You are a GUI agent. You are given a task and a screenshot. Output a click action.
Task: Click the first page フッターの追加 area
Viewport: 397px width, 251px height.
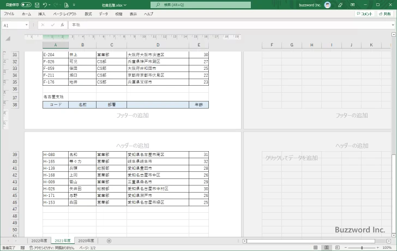click(133, 116)
